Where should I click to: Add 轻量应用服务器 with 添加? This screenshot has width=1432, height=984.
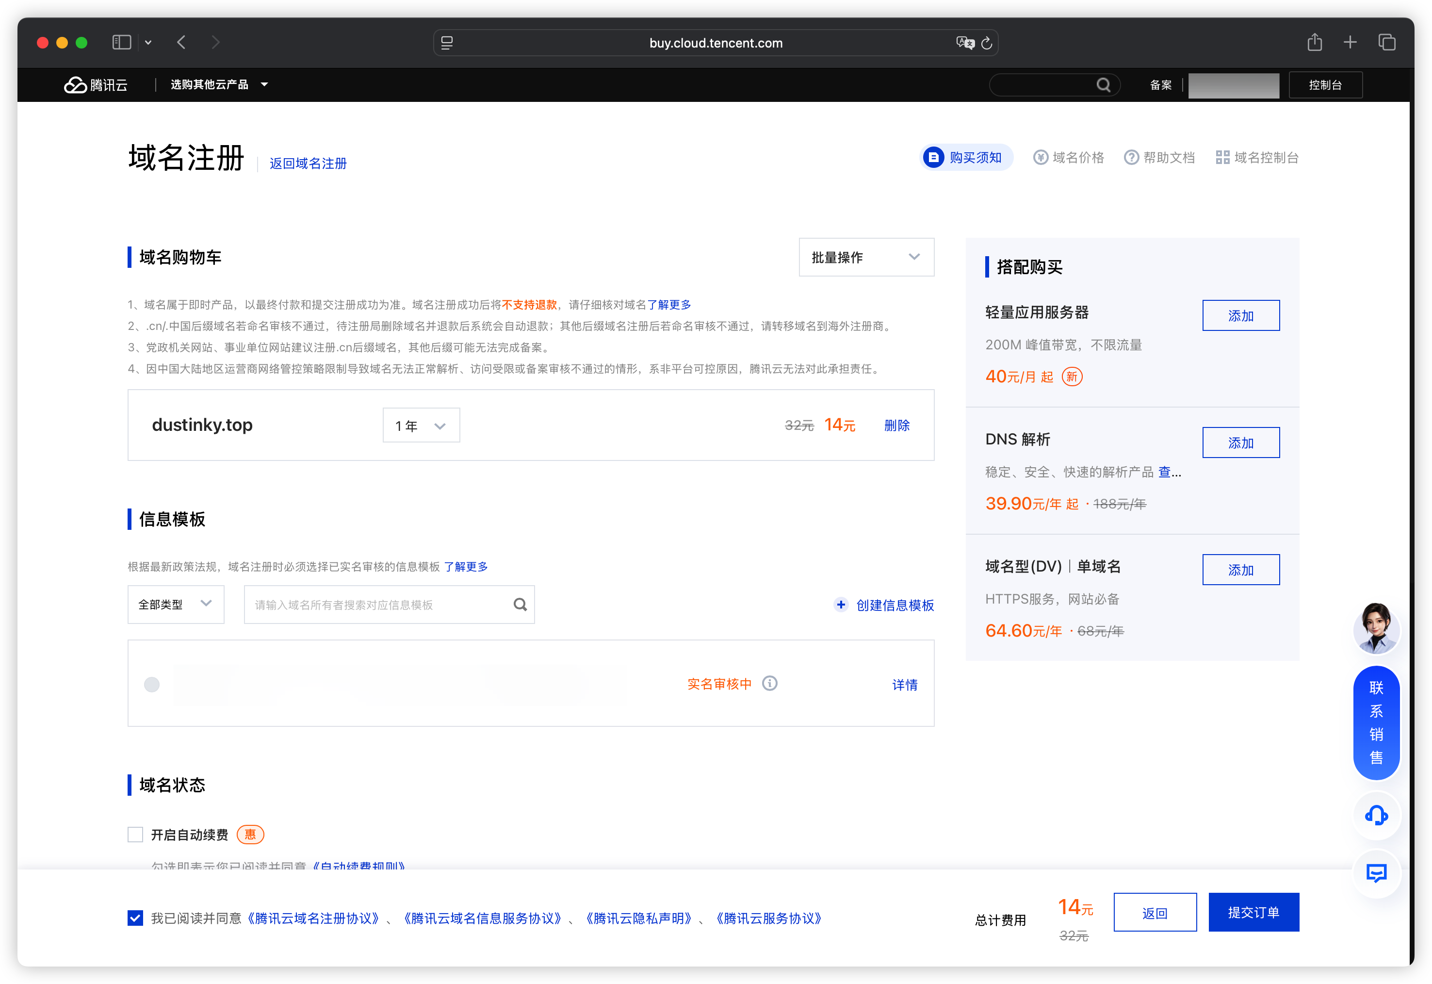(1240, 316)
